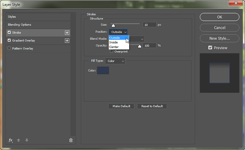Click the Opacity value field showing 100
This screenshot has height=150, width=245.
(149, 46)
